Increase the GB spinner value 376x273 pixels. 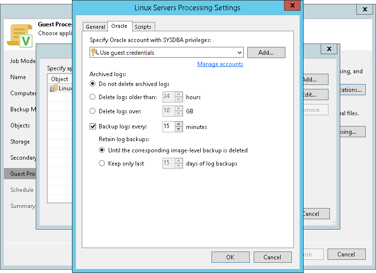(x=179, y=108)
